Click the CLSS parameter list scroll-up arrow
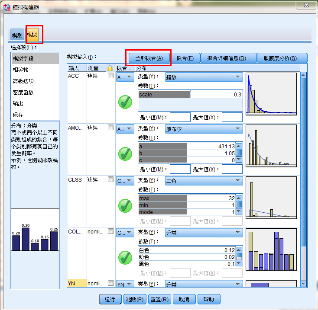This screenshot has width=318, height=310. click(239, 198)
